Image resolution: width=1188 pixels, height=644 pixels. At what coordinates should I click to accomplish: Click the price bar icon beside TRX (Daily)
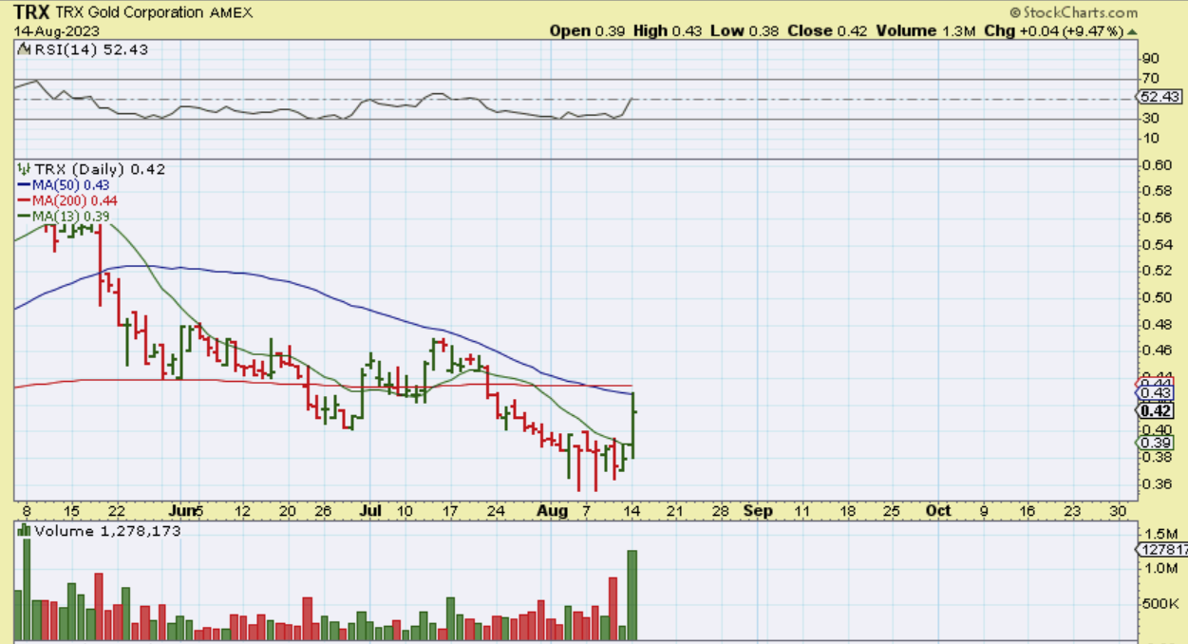click(22, 169)
